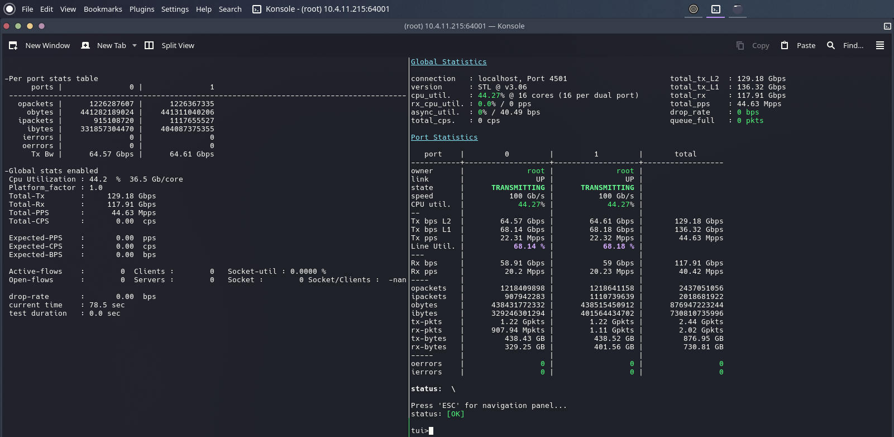Click the test duration value '0.0 sec'
The image size is (894, 437).
tap(105, 313)
